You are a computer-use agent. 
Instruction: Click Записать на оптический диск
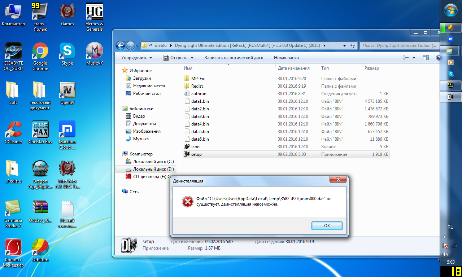[x=234, y=58]
